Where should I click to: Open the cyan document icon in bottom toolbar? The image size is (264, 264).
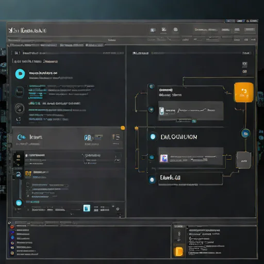tap(87, 208)
